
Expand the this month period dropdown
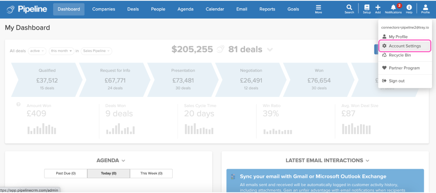click(61, 51)
